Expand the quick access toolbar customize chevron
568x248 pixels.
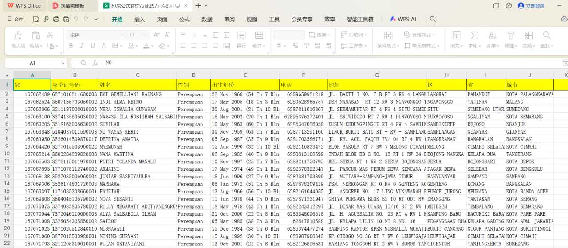point(96,19)
